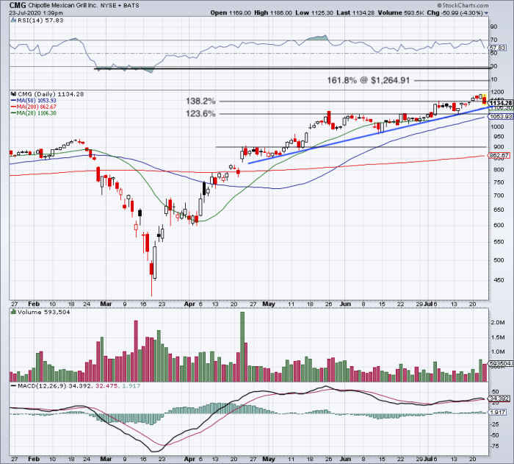Click the 'Volume 593,504' panel label

pyautogui.click(x=44, y=312)
